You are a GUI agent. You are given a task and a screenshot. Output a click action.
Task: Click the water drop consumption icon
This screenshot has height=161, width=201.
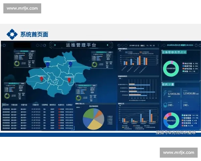165,105
